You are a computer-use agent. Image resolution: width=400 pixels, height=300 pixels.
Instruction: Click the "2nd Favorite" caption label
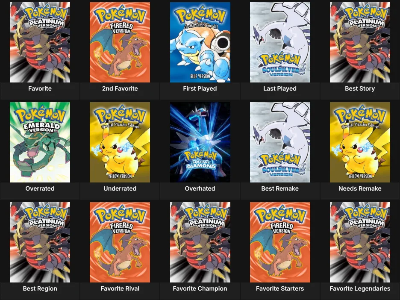click(x=120, y=88)
